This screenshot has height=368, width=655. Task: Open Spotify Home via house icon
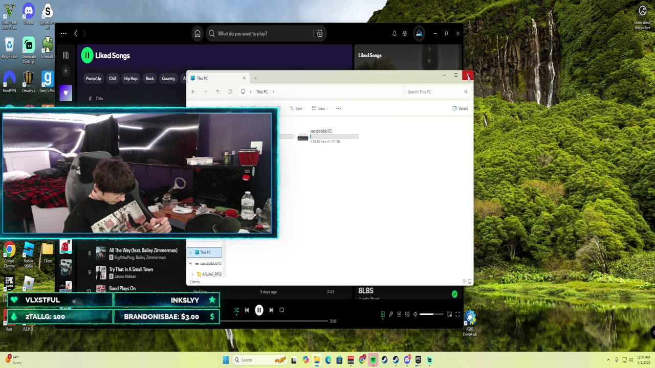point(197,34)
